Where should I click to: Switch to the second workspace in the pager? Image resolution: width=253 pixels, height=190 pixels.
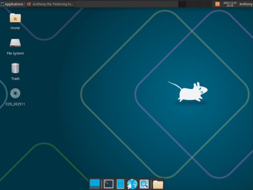tap(191, 4)
